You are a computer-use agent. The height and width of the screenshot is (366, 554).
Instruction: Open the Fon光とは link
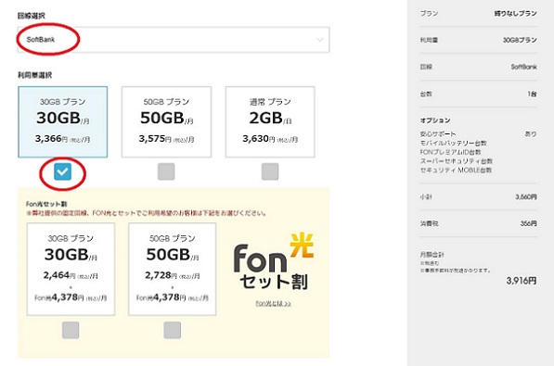click(274, 304)
